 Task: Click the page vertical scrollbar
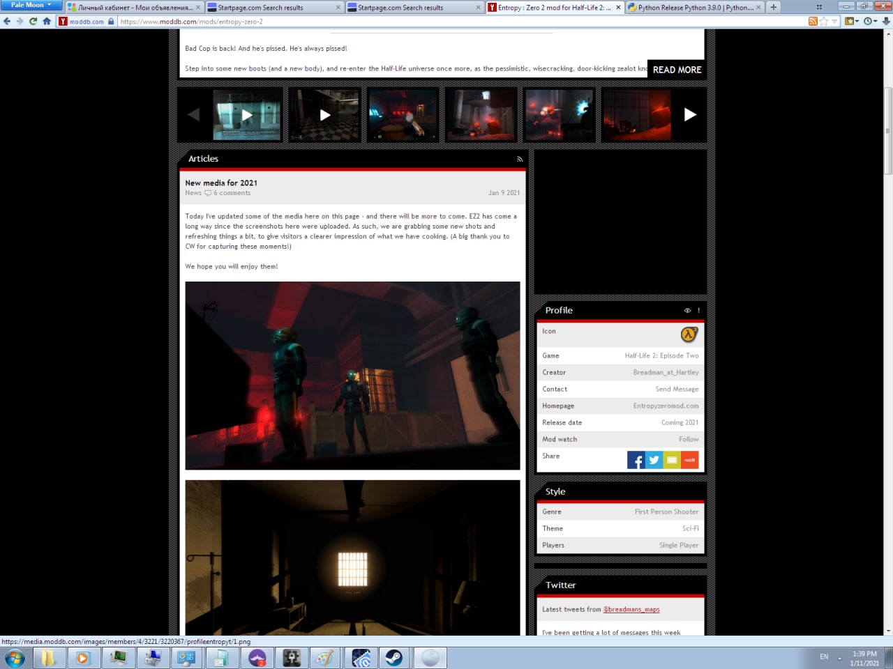888,131
